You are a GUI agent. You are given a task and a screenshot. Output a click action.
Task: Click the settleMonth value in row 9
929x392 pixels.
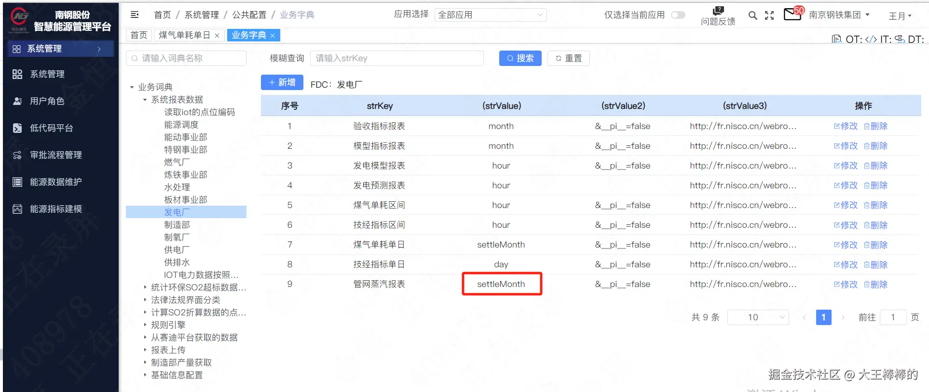coord(501,284)
